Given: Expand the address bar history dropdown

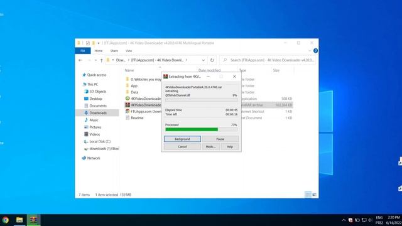Looking at the screenshot, I should 204,60.
